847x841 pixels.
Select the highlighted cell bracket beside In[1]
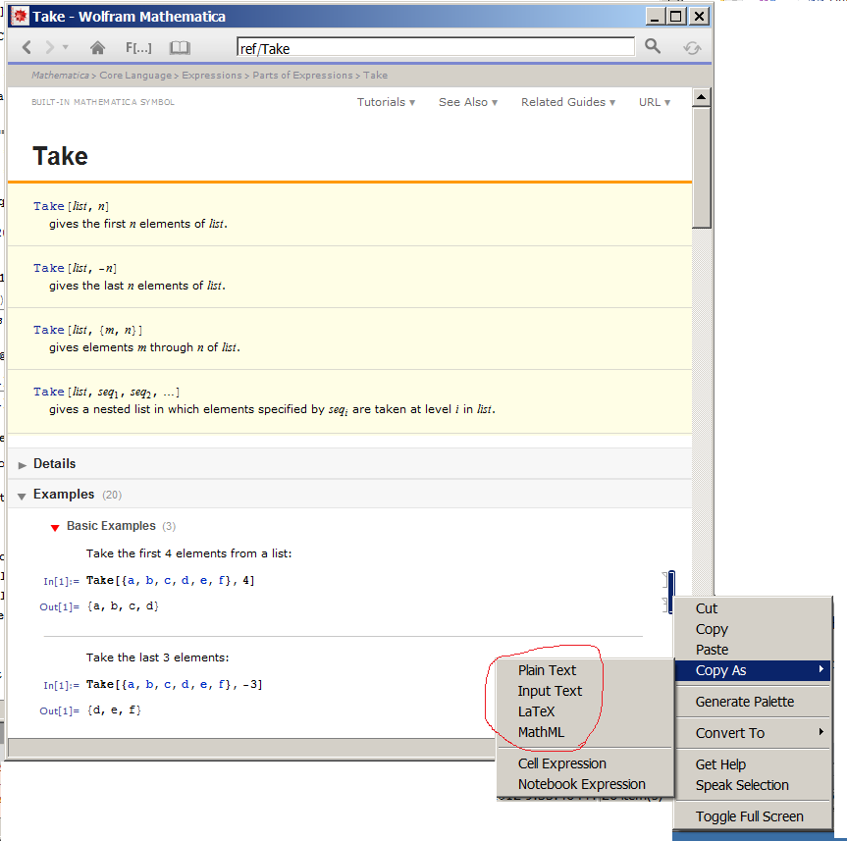(671, 592)
